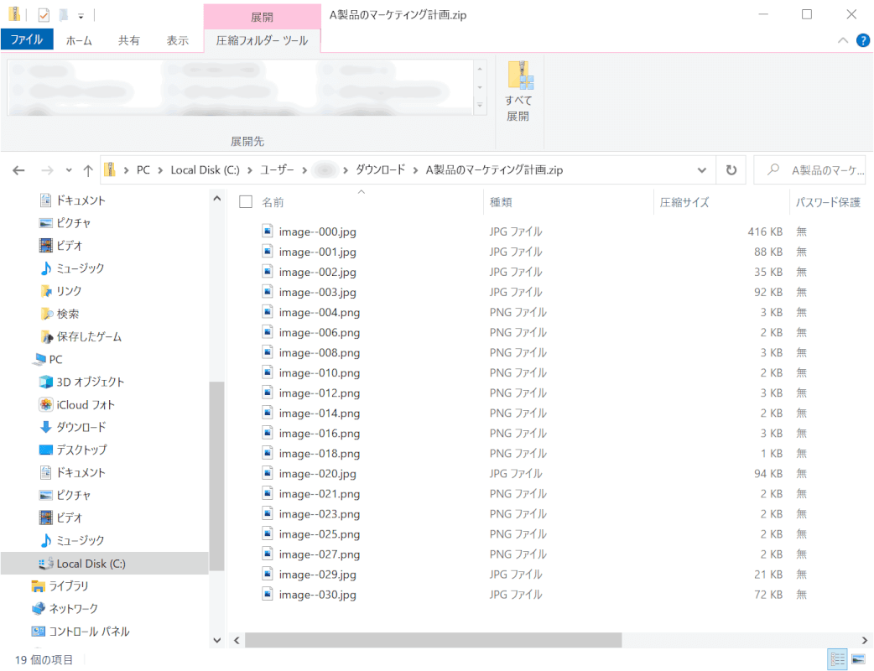874x671 pixels.
Task: Open the recent locations dropdown arrow
Action: click(x=69, y=170)
